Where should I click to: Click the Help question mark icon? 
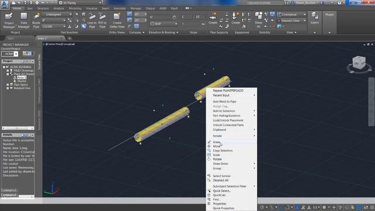click(x=339, y=2)
